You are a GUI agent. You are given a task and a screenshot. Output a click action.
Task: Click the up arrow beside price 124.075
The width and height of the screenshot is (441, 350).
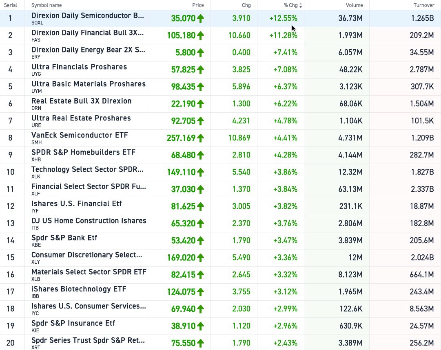click(x=200, y=292)
